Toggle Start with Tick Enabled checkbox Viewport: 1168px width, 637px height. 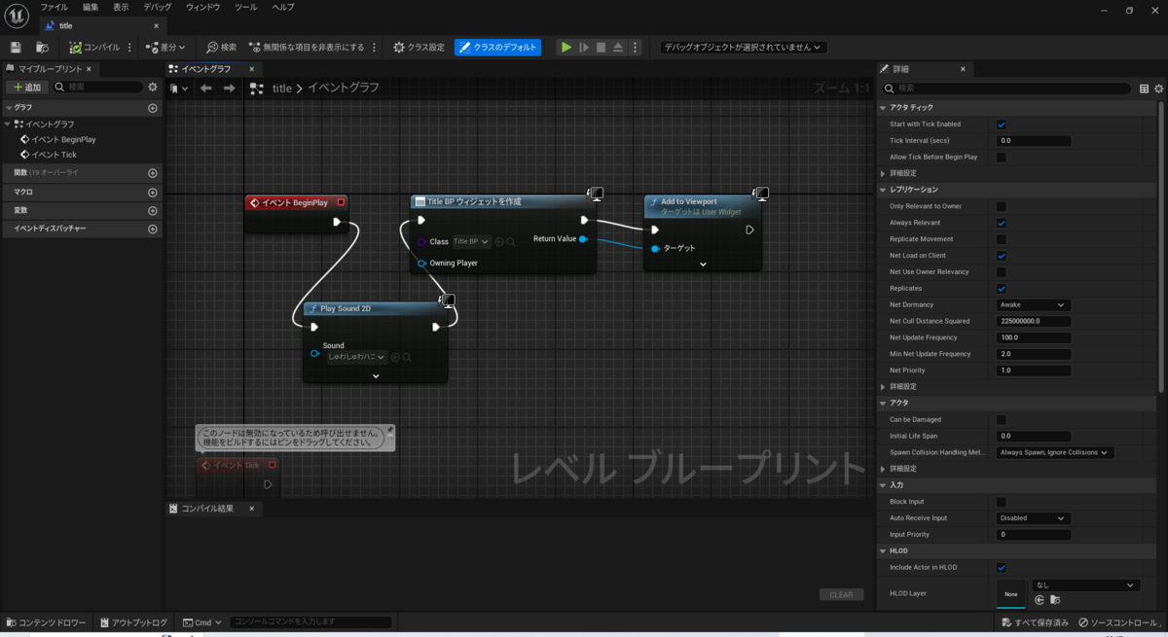pos(1001,124)
